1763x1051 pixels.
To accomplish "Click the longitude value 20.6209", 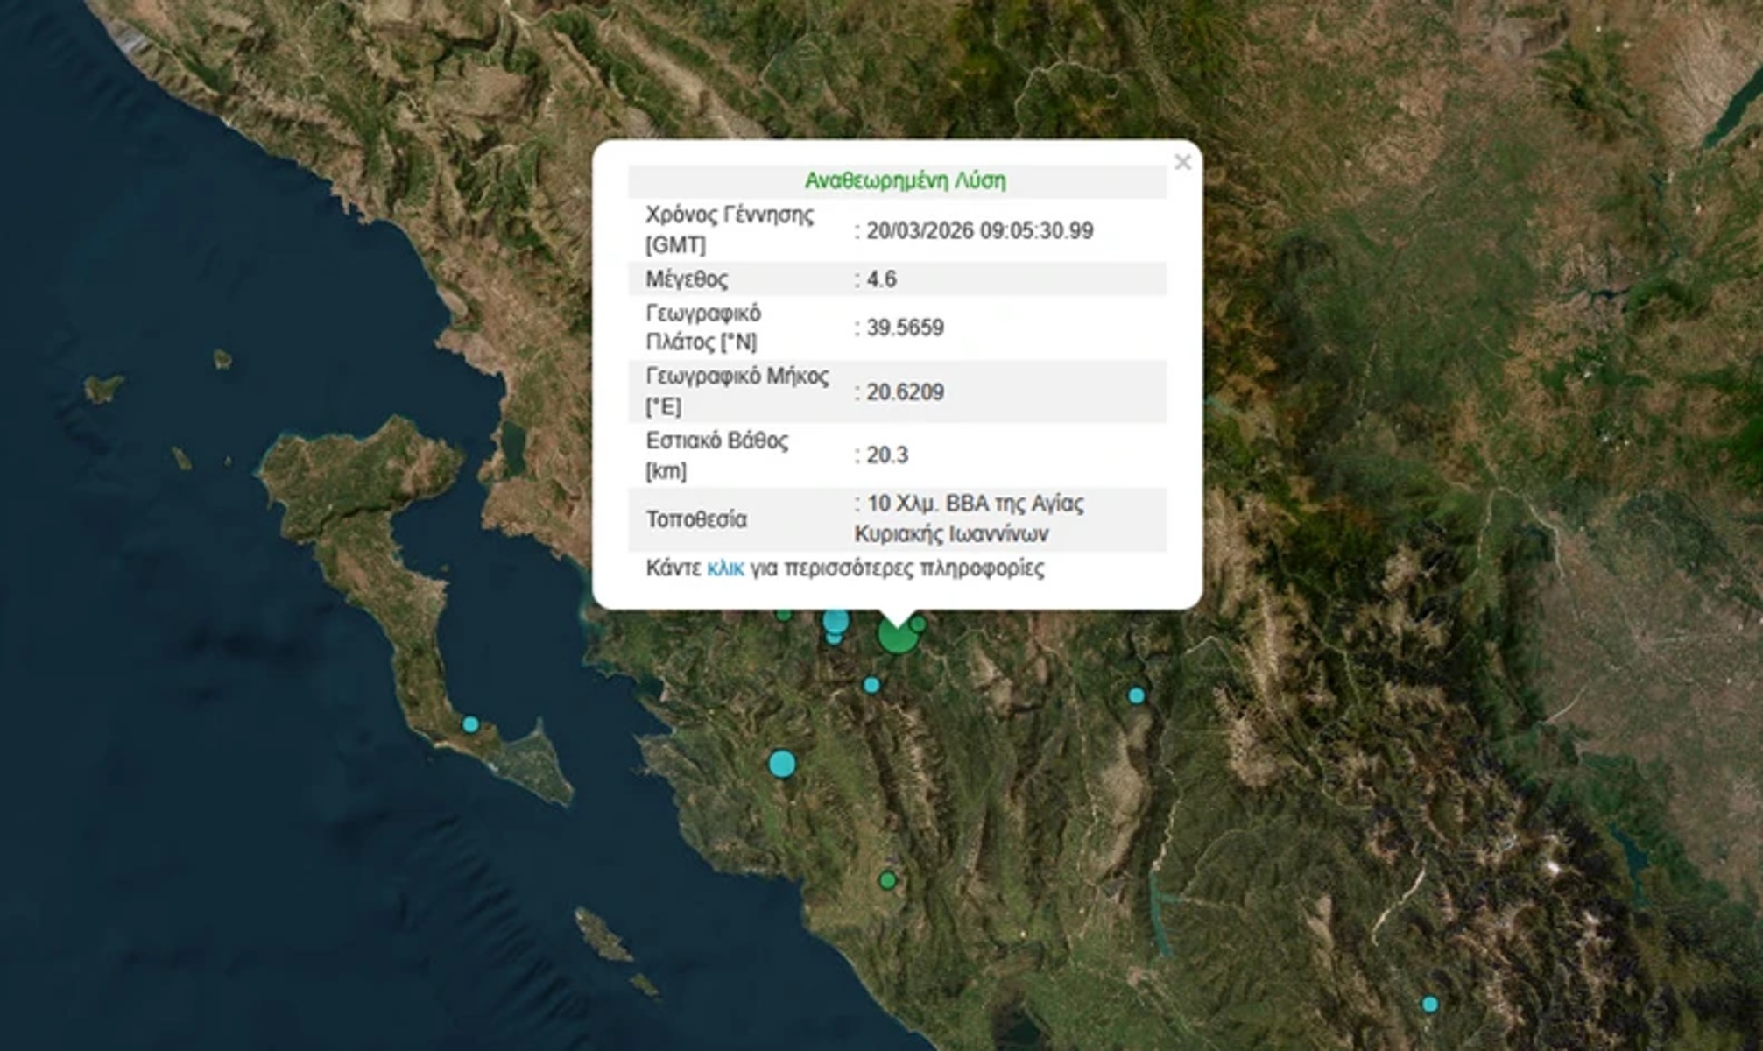I will [x=905, y=391].
